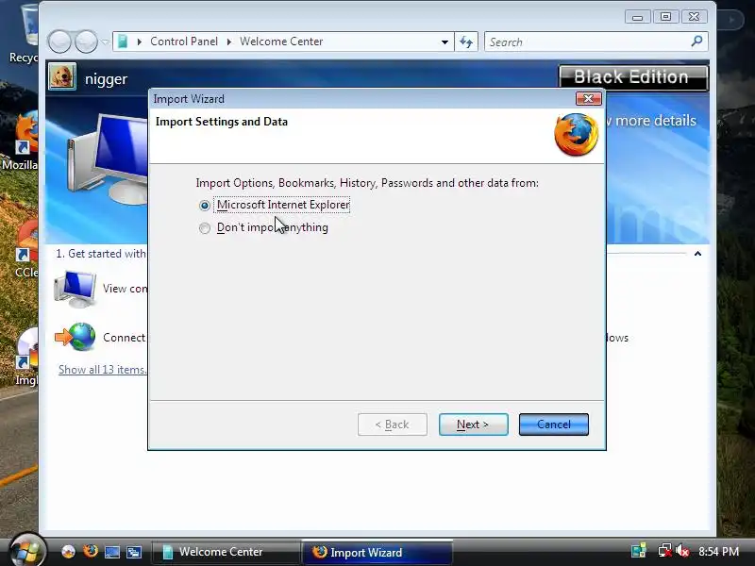Switch to Welcome Center taskbar button
Image resolution: width=755 pixels, height=566 pixels.
click(x=226, y=552)
